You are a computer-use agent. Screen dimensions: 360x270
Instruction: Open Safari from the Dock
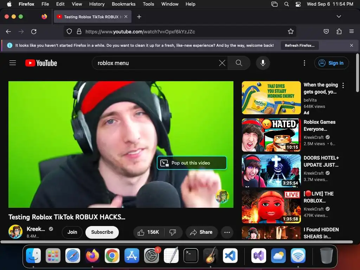pos(73,256)
